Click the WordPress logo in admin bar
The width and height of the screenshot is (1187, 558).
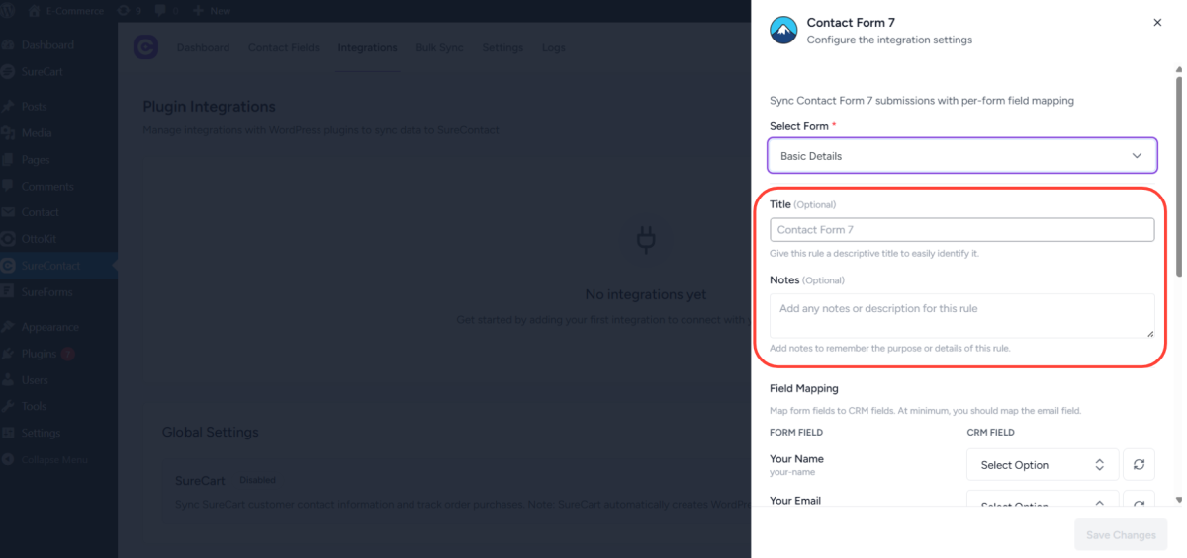[10, 10]
